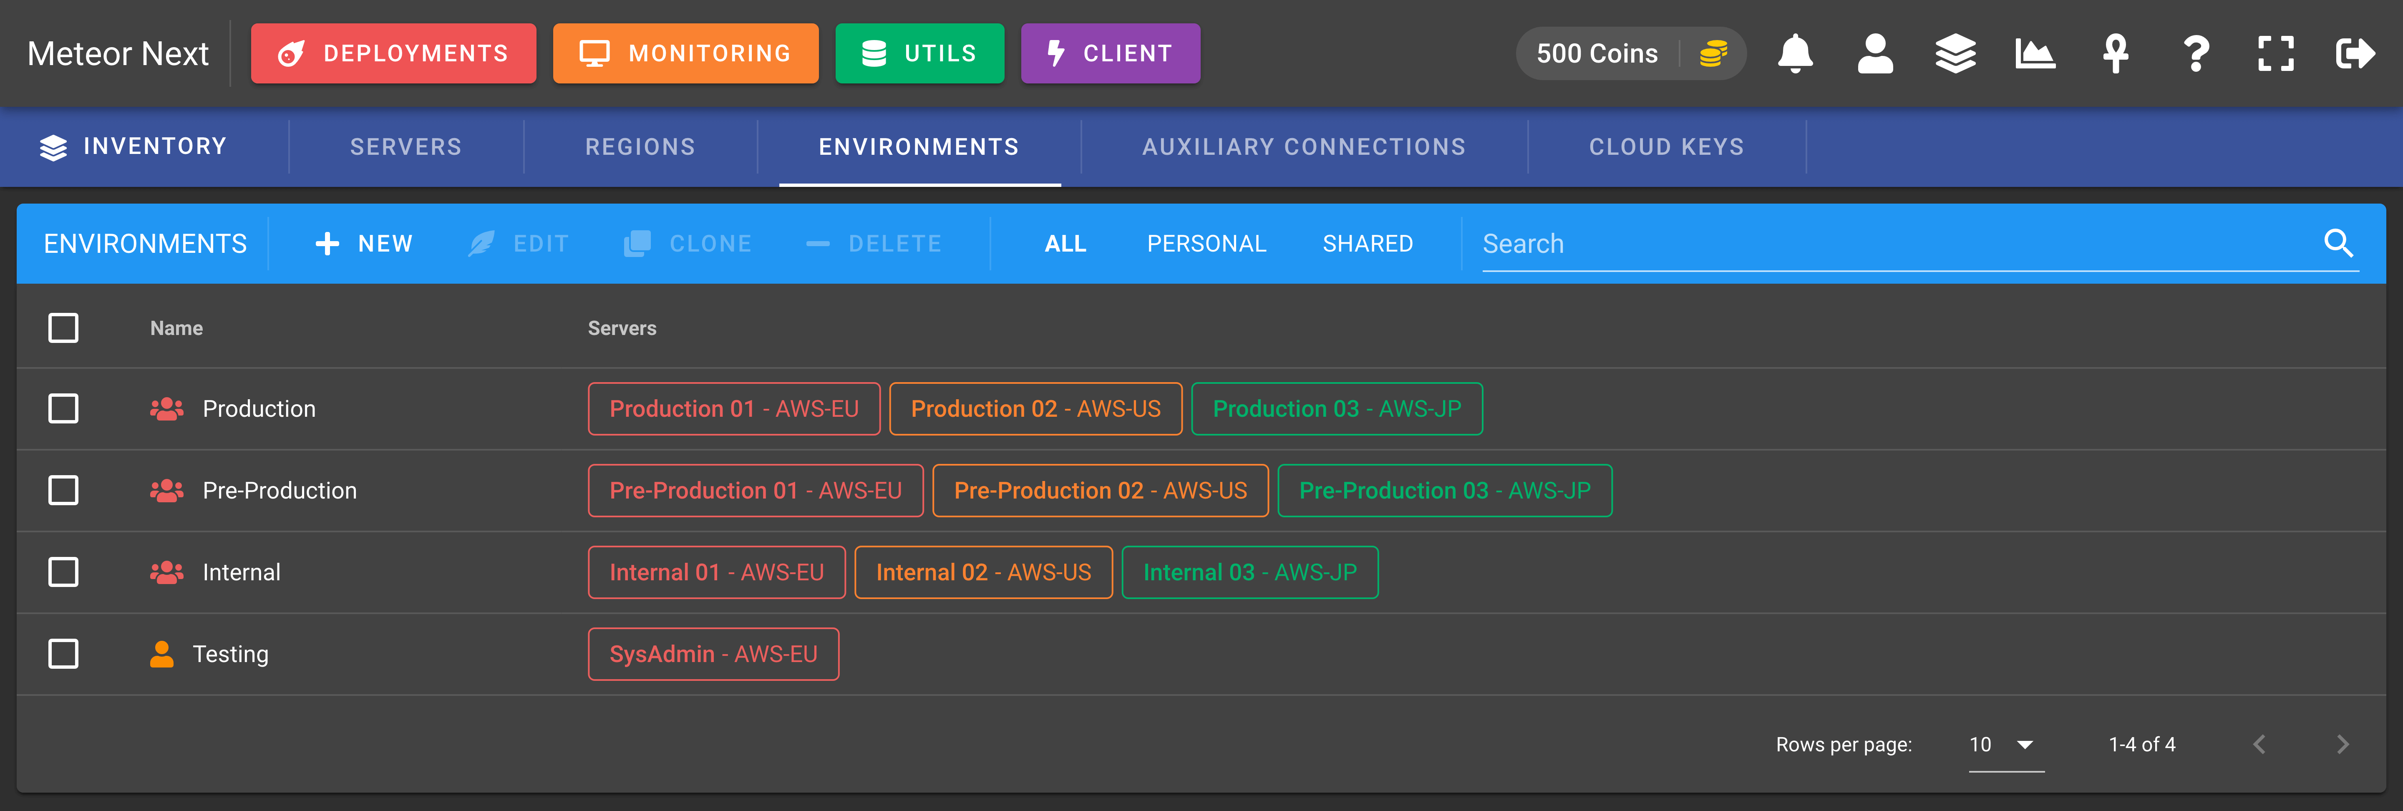Switch to the Inventory tab
This screenshot has height=811, width=2403.
pyautogui.click(x=133, y=146)
